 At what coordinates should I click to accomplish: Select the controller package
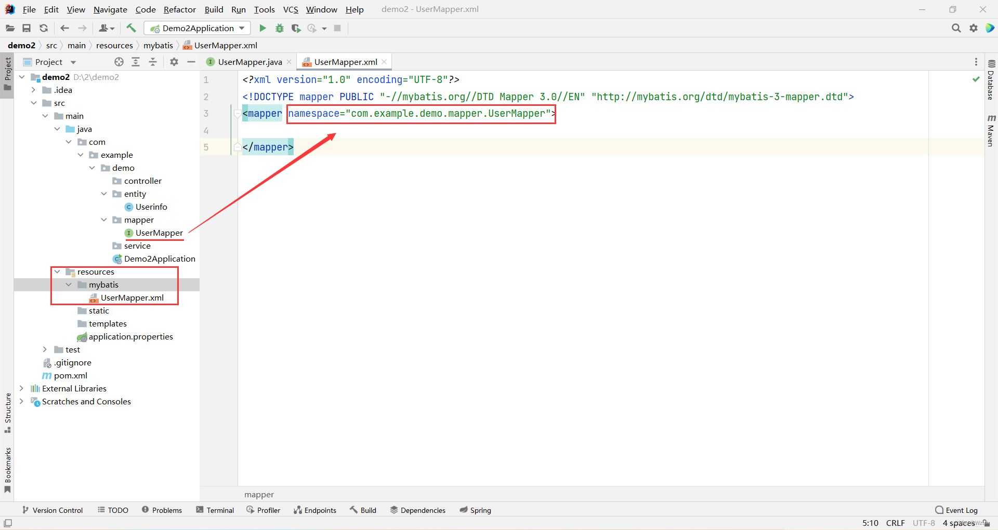click(x=142, y=181)
